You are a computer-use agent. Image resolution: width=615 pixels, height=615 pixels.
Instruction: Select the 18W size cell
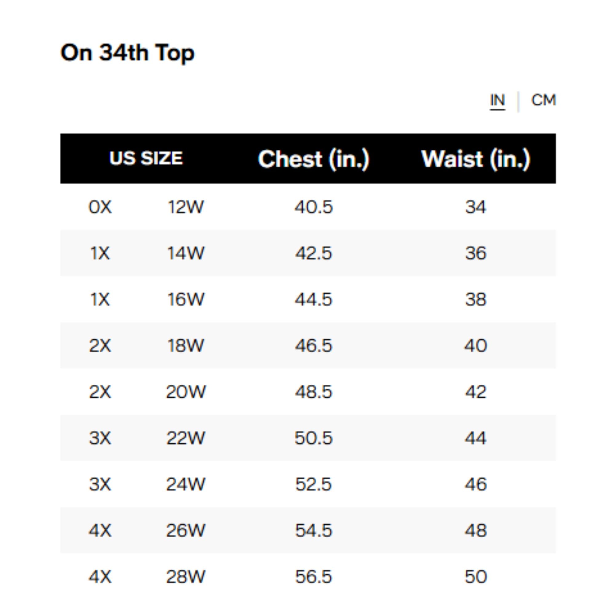coord(186,346)
